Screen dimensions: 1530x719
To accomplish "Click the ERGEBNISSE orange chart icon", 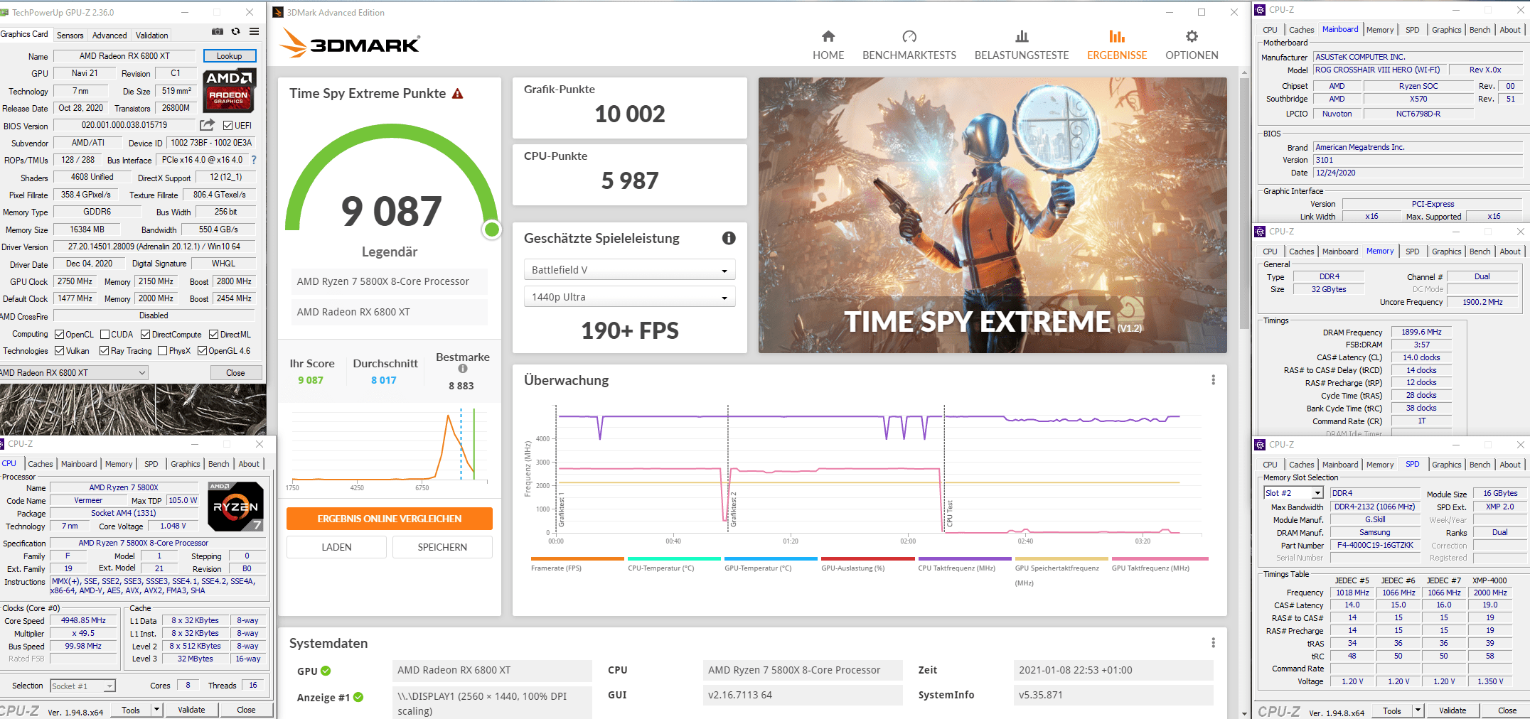I will [1117, 36].
